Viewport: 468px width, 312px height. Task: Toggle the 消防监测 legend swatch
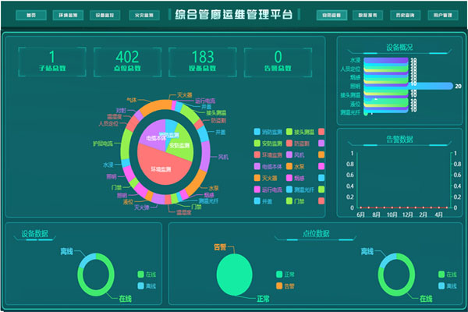258,131
